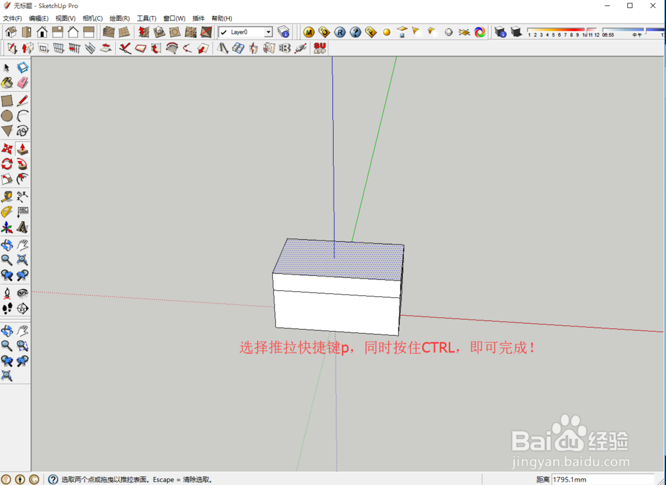Choose the Offset tool
The height and width of the screenshot is (485, 666).
23,179
